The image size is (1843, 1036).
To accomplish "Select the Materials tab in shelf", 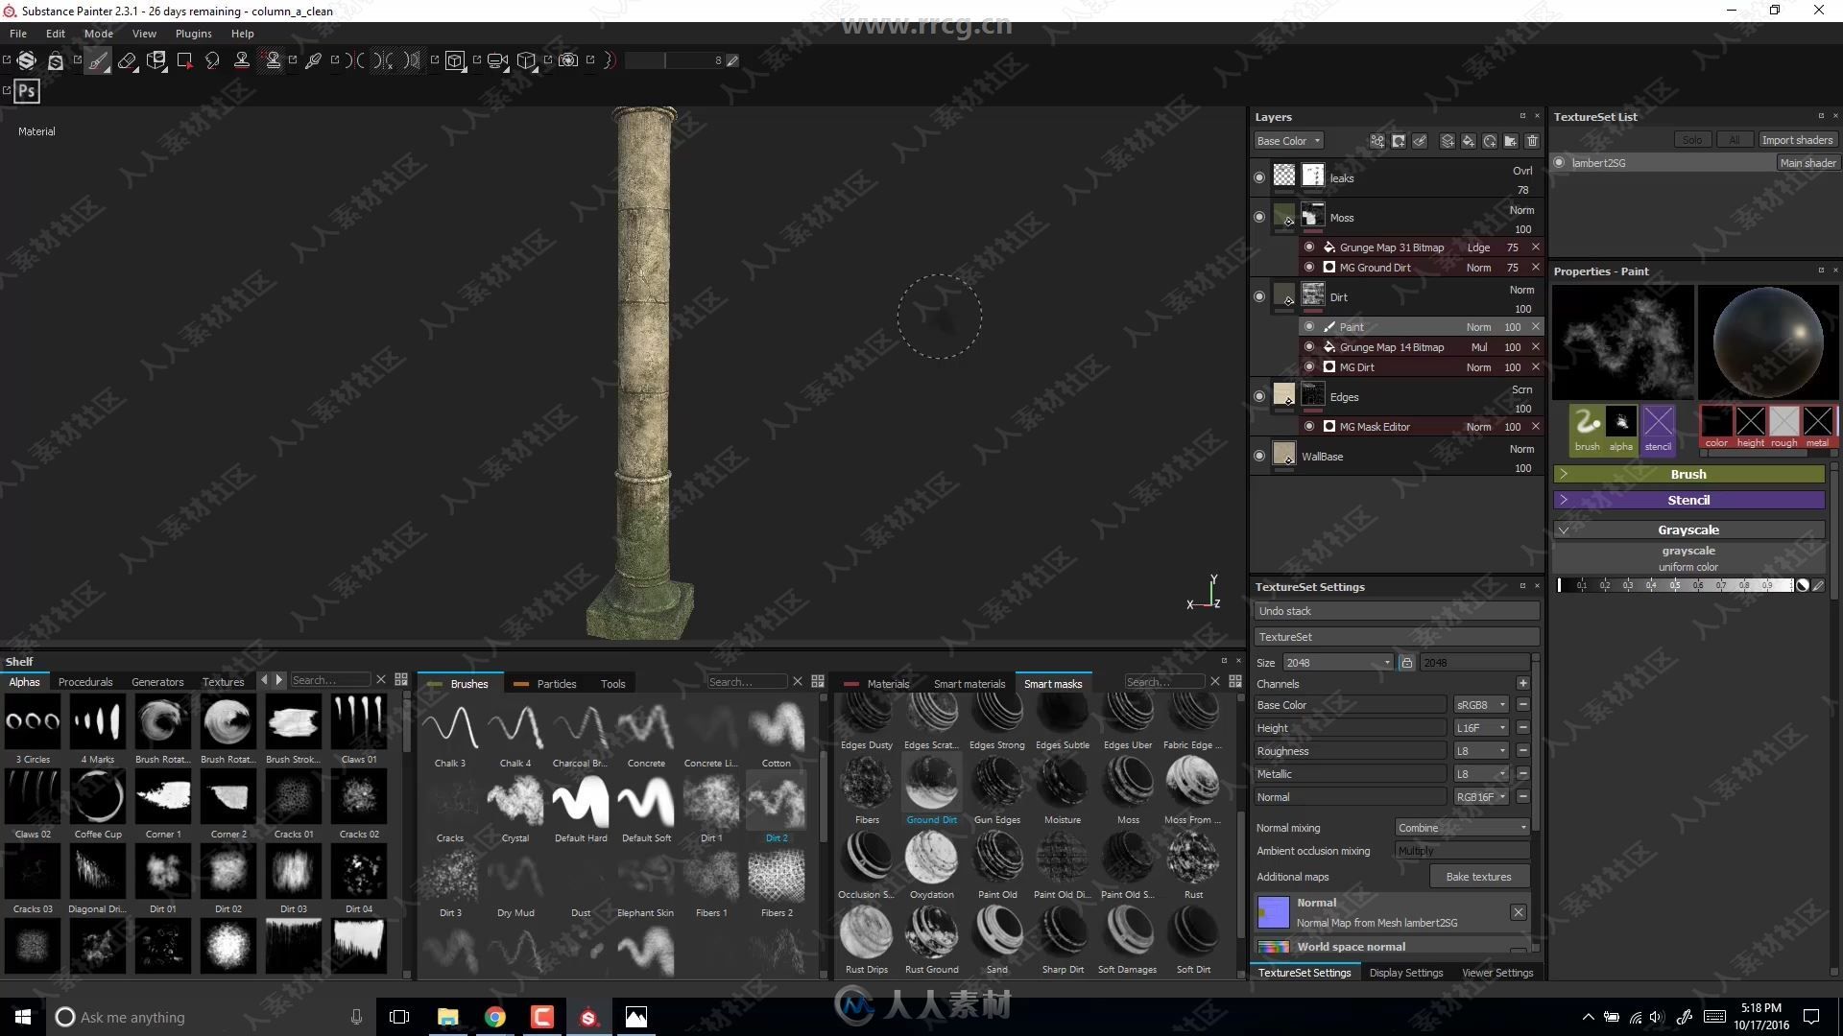I will 887,683.
